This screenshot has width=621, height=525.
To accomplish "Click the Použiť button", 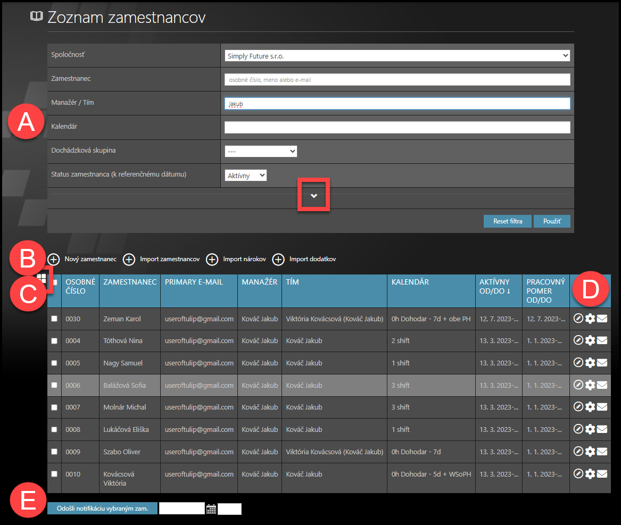I will pos(552,221).
